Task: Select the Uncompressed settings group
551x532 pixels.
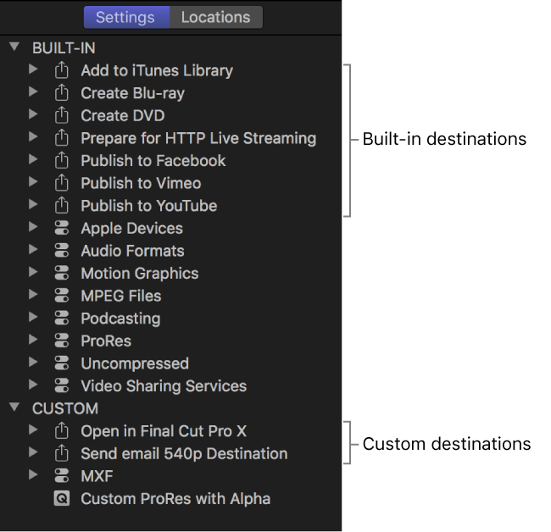Action: click(x=135, y=363)
